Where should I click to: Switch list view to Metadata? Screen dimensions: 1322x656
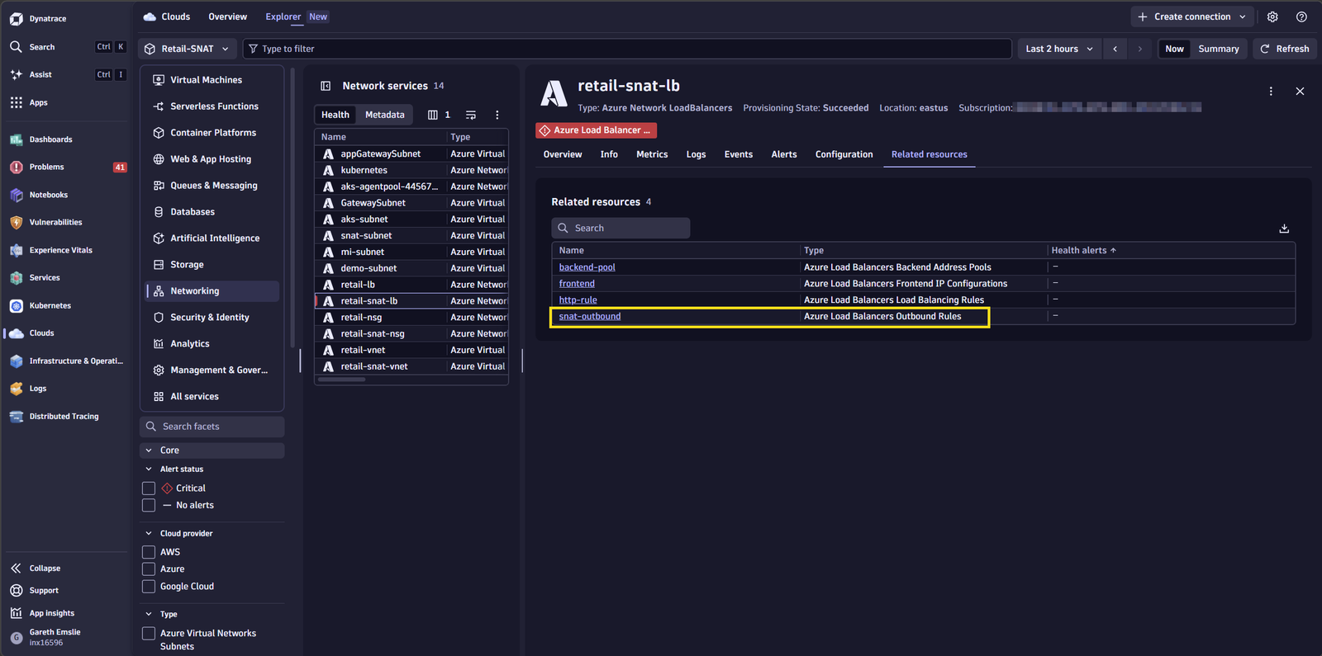385,115
